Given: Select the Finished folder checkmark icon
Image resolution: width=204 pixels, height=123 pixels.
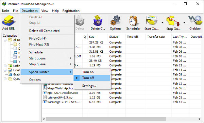Looking at the screenshot, I should tap(10, 70).
